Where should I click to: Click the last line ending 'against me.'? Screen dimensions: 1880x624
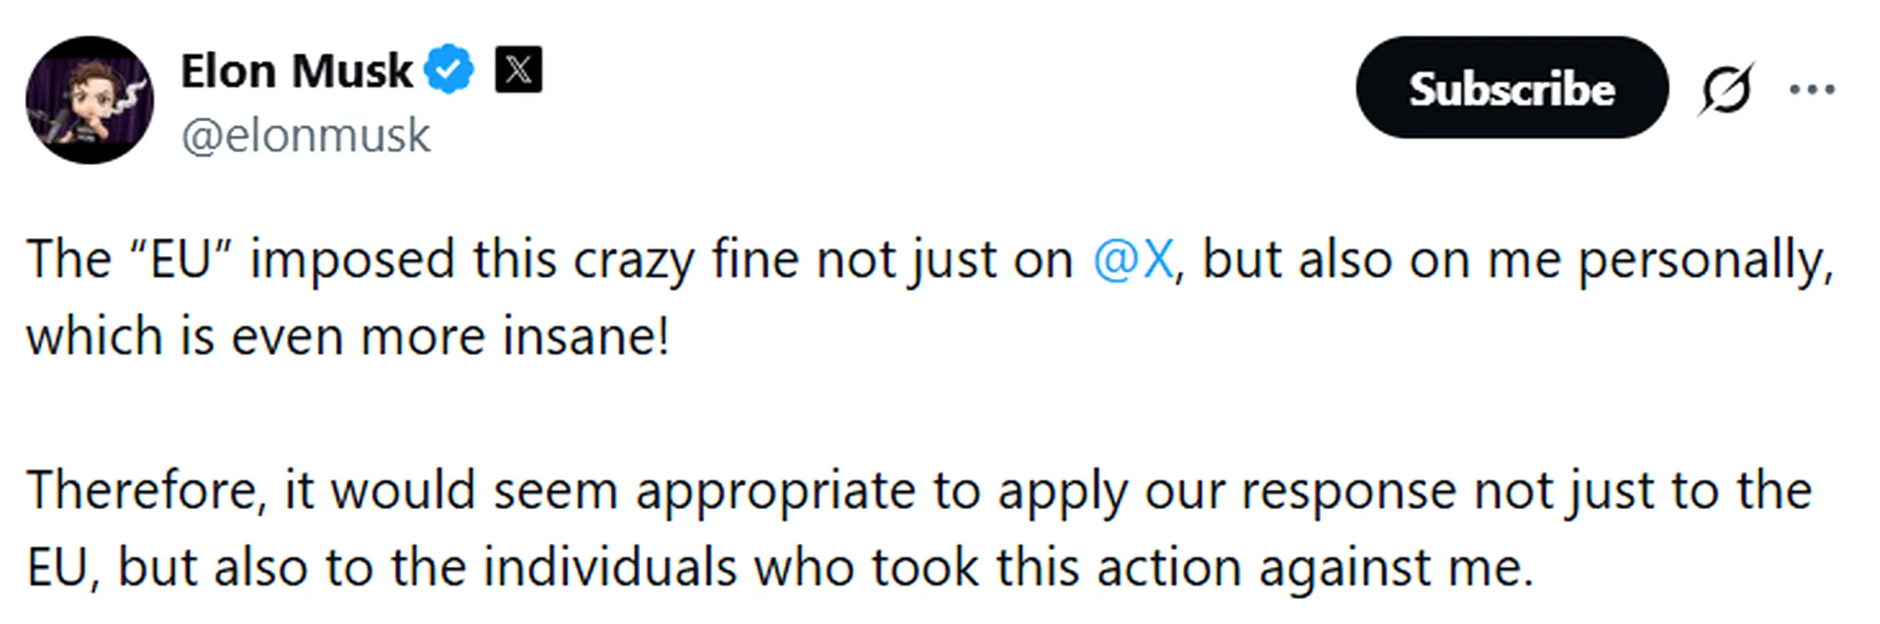780,568
